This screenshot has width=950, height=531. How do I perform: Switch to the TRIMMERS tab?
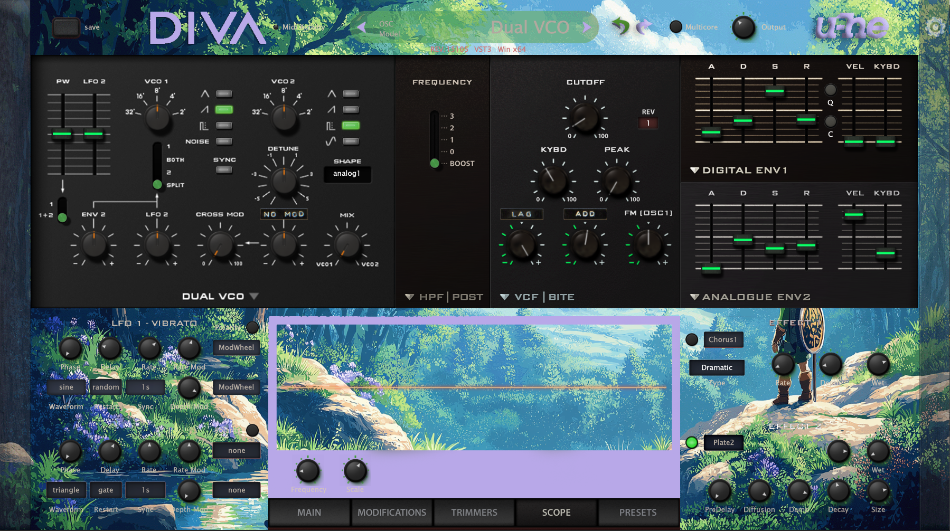pos(474,513)
